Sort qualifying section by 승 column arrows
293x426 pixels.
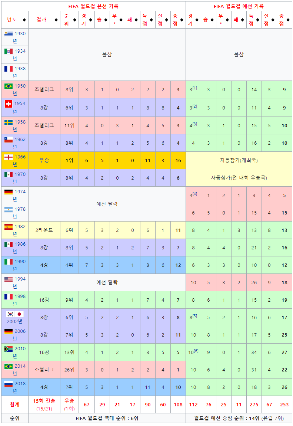point(212,20)
